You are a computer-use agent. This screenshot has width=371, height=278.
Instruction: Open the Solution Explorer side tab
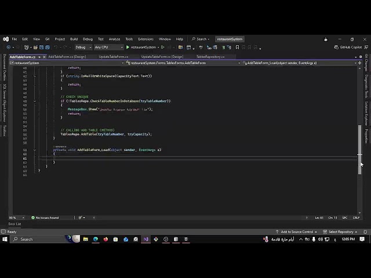[366, 114]
